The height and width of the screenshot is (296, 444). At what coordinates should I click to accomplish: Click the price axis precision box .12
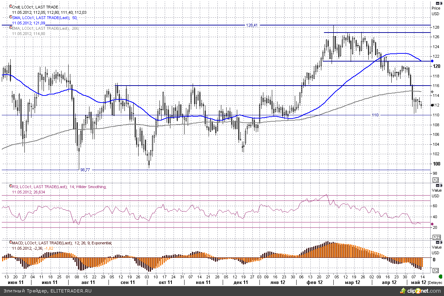tap(436, 180)
